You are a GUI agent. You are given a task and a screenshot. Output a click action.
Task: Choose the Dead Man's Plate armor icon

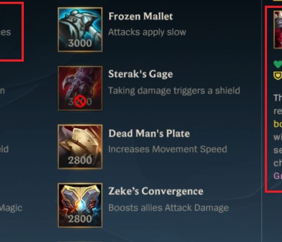click(80, 147)
